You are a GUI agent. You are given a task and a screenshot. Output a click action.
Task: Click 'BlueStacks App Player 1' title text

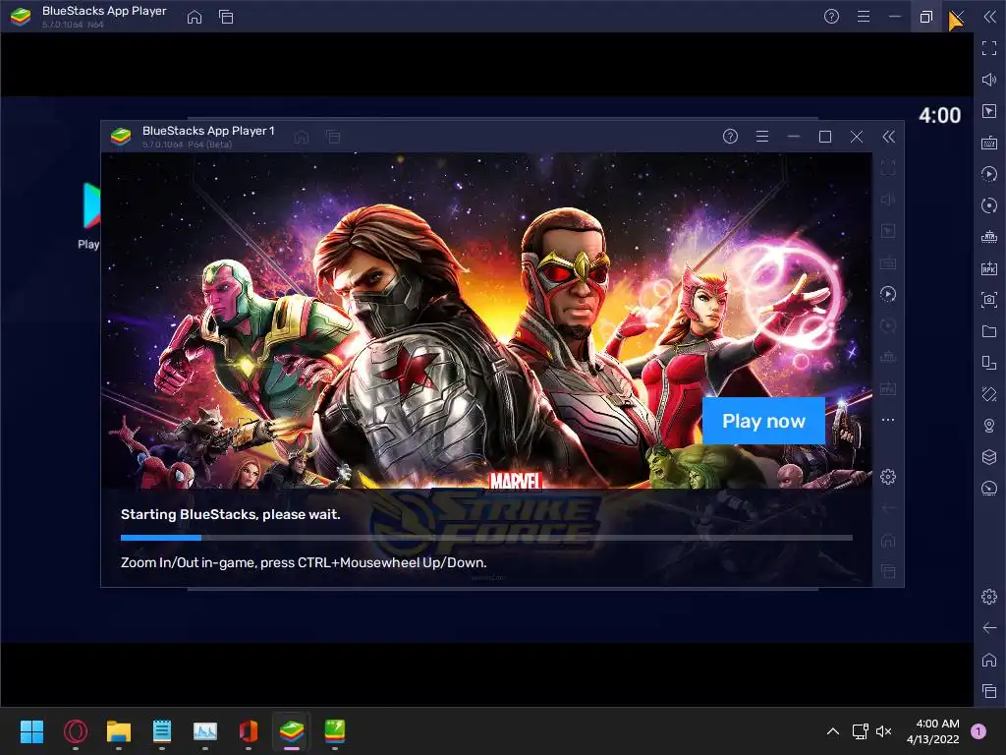[208, 131]
